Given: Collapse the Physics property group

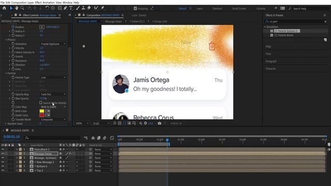Looking at the screenshot, I should (x=6, y=40).
